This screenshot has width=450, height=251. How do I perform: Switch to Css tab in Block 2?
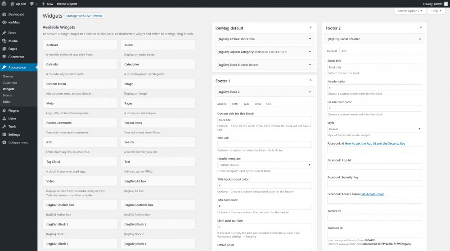268,104
